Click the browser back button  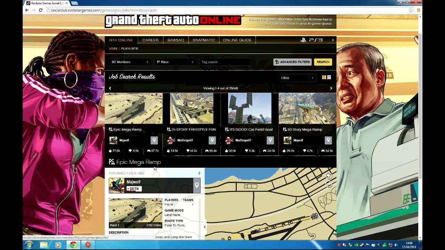point(27,10)
